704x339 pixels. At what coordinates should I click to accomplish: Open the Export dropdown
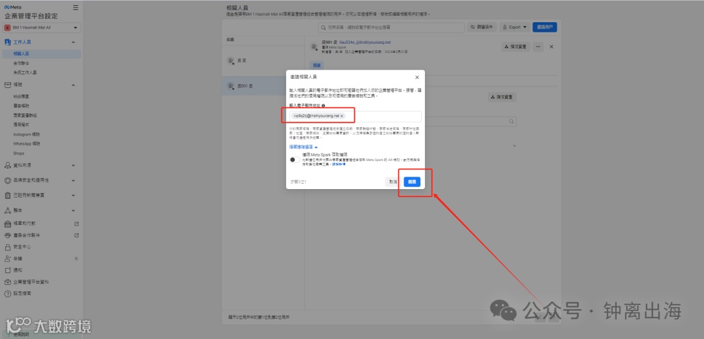(514, 27)
